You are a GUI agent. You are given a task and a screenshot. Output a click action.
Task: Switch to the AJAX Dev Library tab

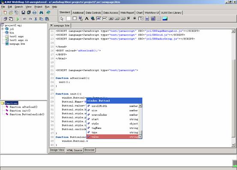(171, 13)
